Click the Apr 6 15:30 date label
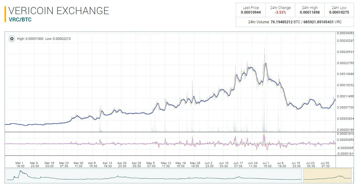 tap(93, 165)
